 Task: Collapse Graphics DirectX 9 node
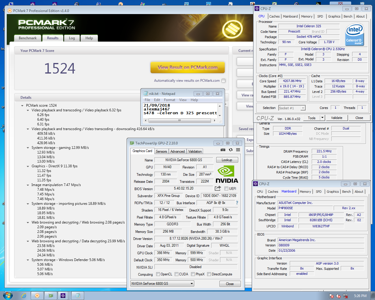click(28, 166)
